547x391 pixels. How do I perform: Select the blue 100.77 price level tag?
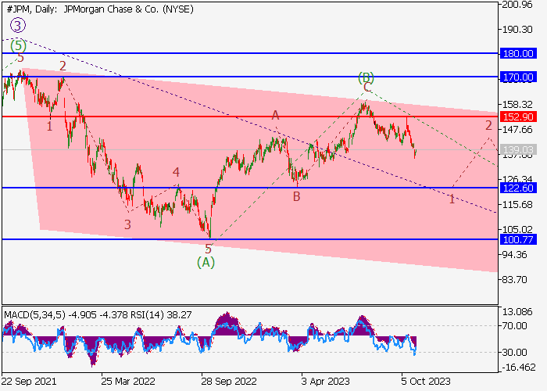point(518,240)
